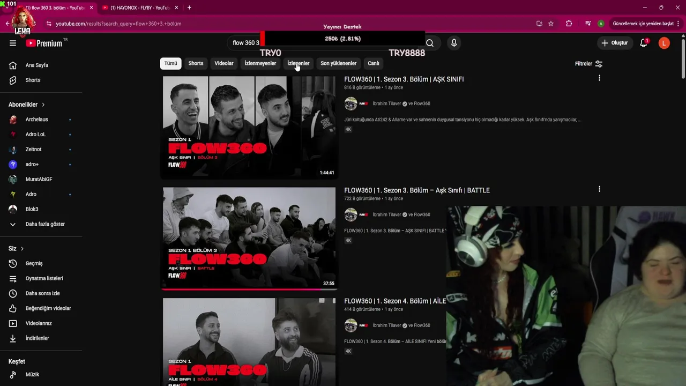The image size is (686, 386).
Task: Select the Videolar filter chip
Action: (224, 63)
